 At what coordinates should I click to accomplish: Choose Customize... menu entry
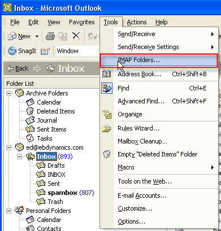pyautogui.click(x=159, y=208)
